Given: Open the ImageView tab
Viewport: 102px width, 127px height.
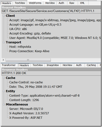Looking at the screenshot, I should [x=53, y=65].
